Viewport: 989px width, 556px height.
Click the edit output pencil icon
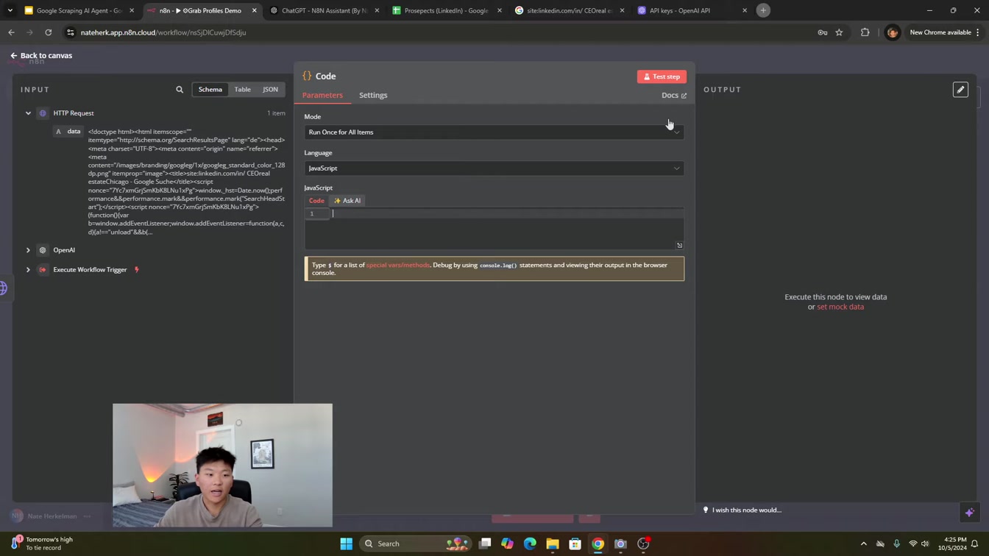960,90
